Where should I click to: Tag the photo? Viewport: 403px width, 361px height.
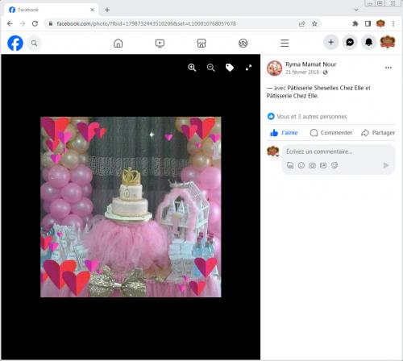click(230, 68)
